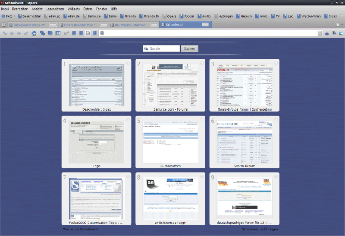The height and width of the screenshot is (236, 345).
Task: Click the Rewind navigation arrow icon
Action: click(x=5, y=33)
